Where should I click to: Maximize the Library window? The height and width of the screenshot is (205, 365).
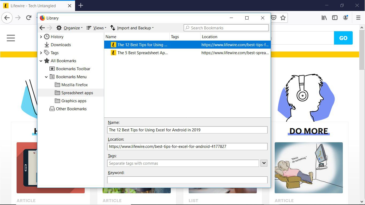pyautogui.click(x=247, y=18)
